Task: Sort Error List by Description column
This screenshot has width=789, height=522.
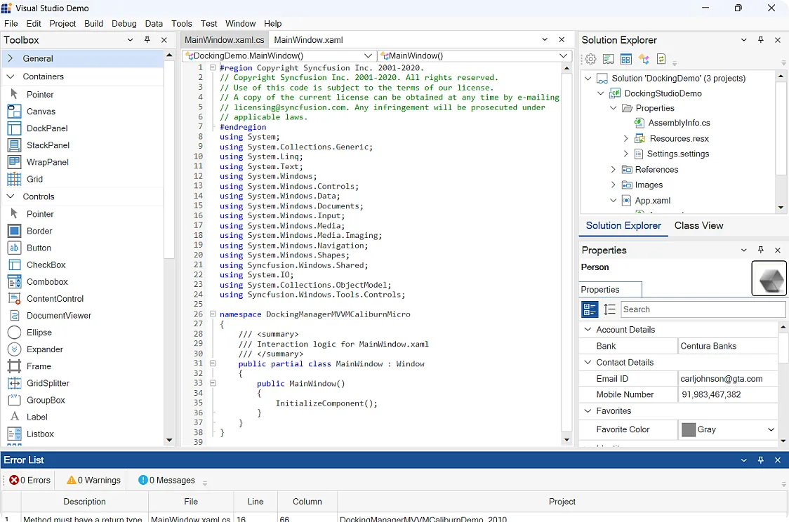Action: click(x=84, y=502)
